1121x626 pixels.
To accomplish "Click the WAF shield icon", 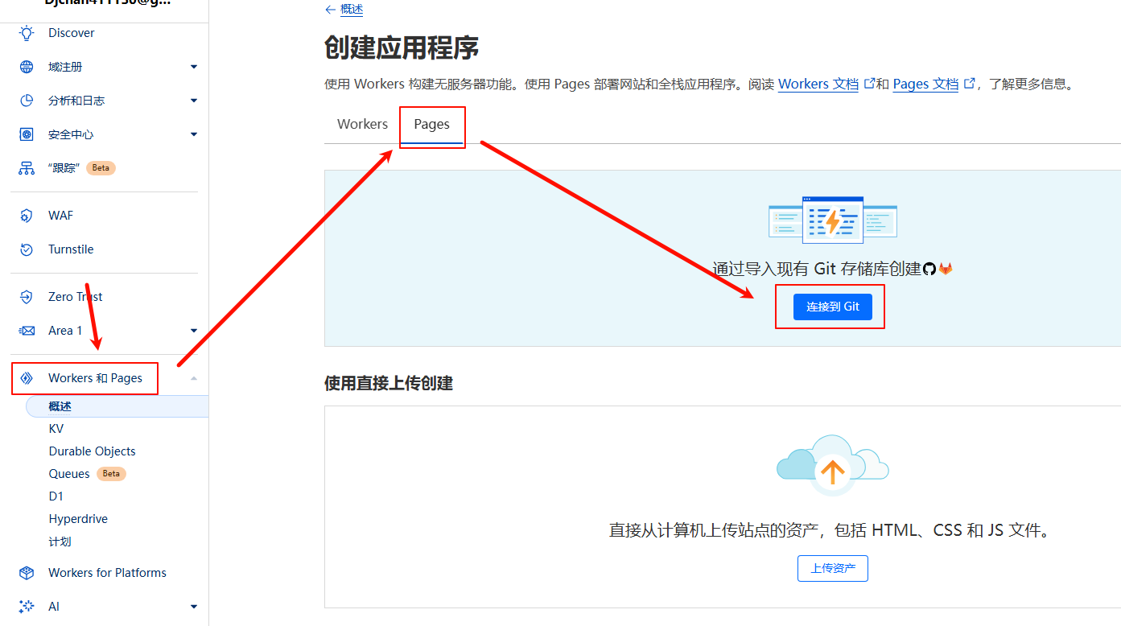I will pyautogui.click(x=27, y=216).
